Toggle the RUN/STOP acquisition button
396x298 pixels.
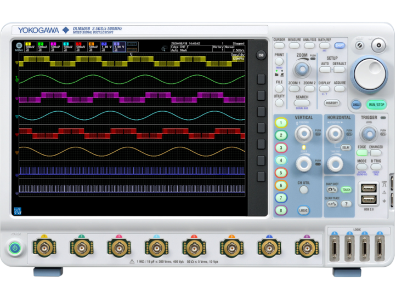pos(376,104)
